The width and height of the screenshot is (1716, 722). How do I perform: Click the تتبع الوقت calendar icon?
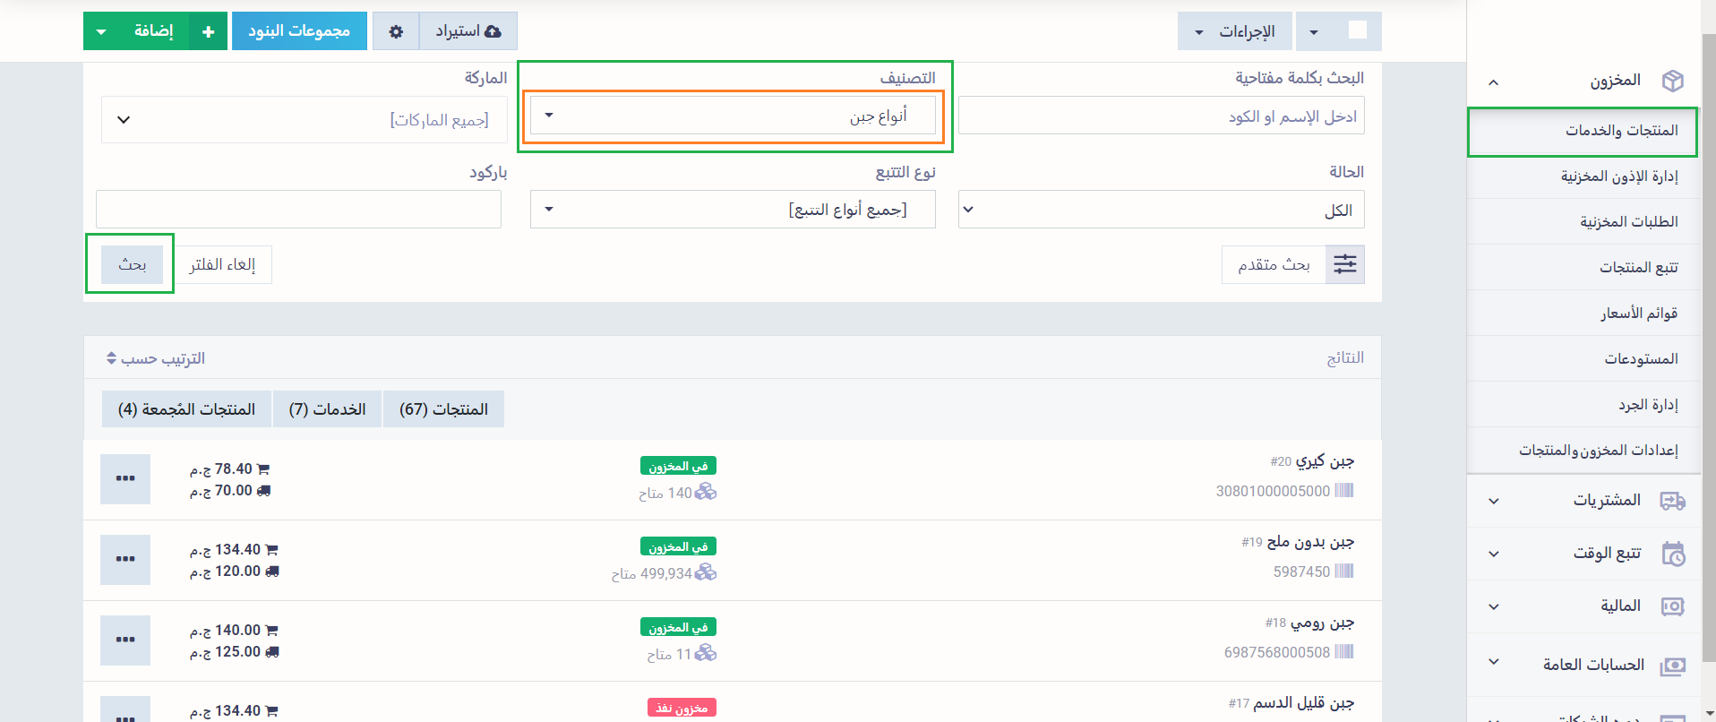[x=1672, y=554]
